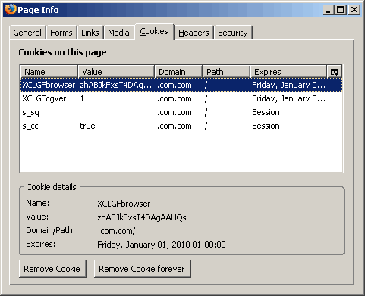The width and height of the screenshot is (365, 296).
Task: Minimize the Page Info window
Action: tap(328, 10)
